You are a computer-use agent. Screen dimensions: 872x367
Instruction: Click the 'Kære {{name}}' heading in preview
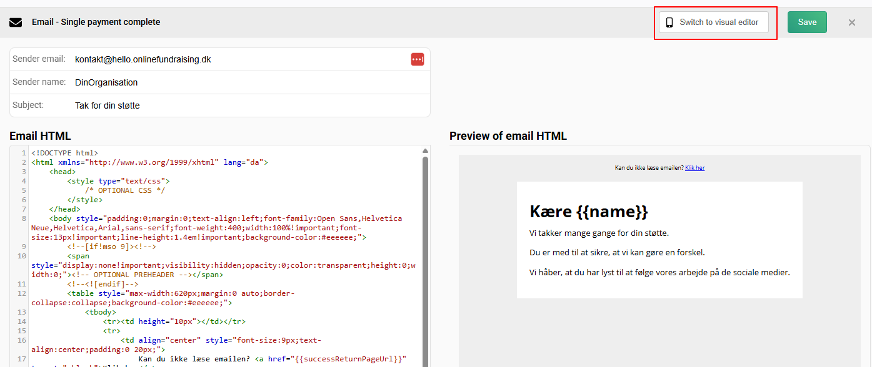589,211
